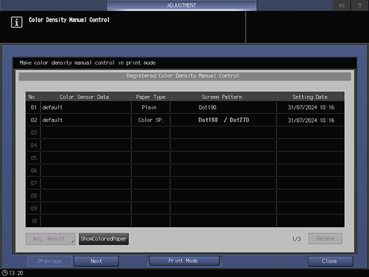The image size is (369, 277).
Task: Click the Dot190 screen pattern cell
Action: 223,107
